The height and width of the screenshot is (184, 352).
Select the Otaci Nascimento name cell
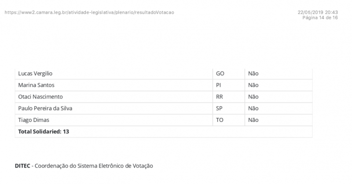click(40, 96)
